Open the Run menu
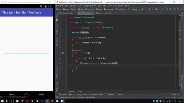 [105, 6]
